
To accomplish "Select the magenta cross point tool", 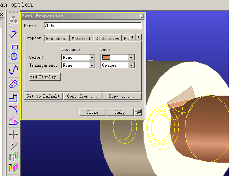I will tap(13, 134).
